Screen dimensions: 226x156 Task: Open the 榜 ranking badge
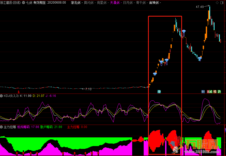(215, 92)
